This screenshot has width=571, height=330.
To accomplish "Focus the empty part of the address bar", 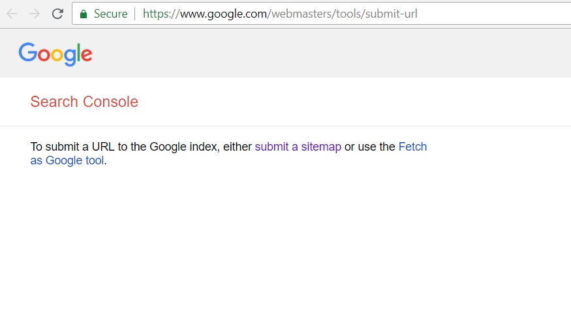I will pyautogui.click(x=493, y=14).
